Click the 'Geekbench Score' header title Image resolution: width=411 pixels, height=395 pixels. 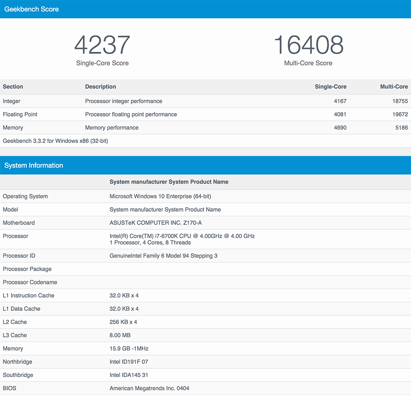coord(32,9)
